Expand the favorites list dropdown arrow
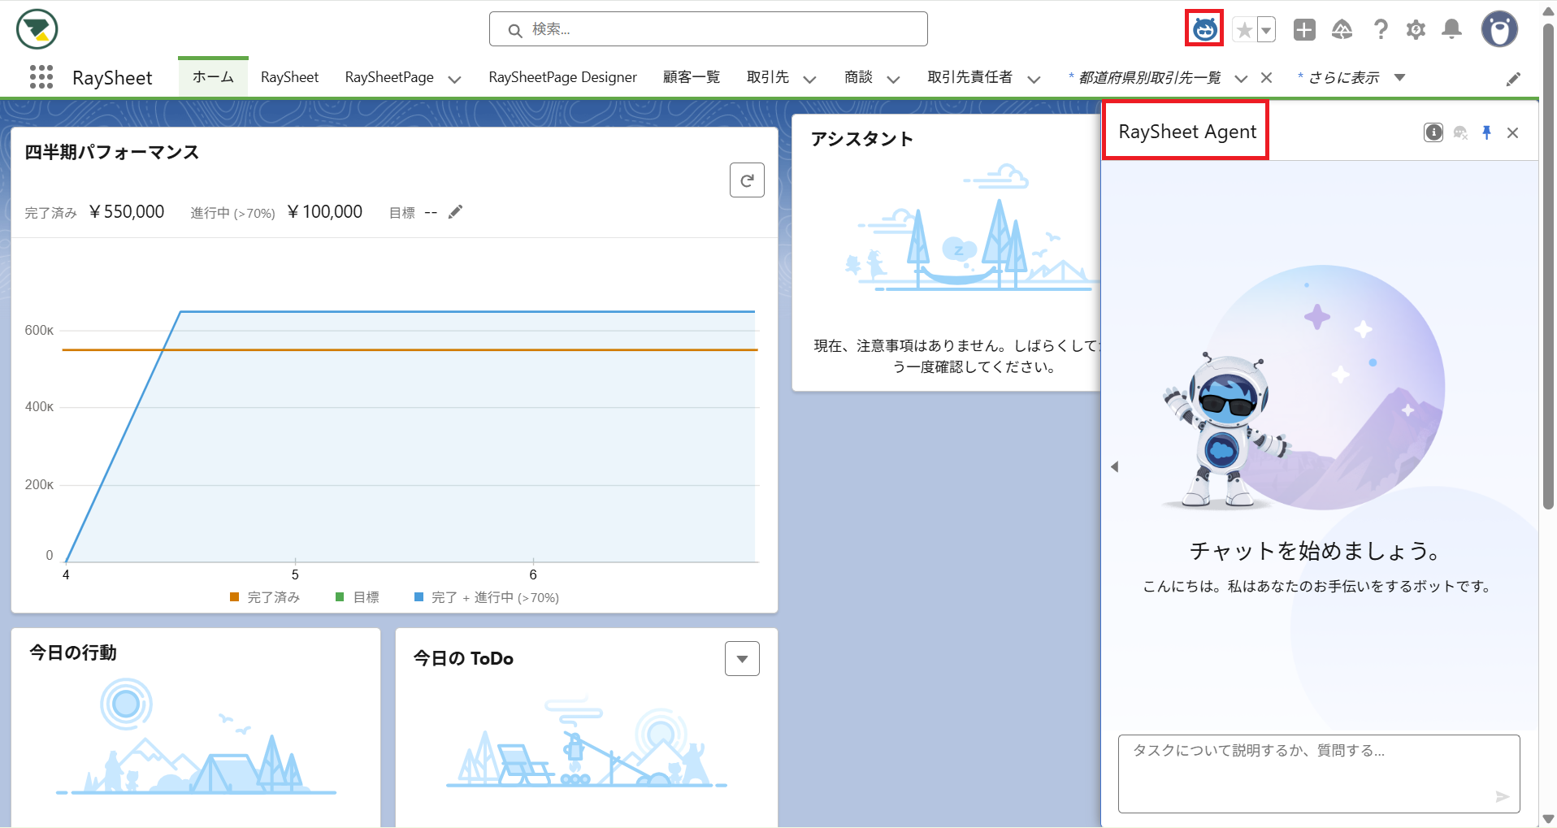 pyautogui.click(x=1266, y=30)
